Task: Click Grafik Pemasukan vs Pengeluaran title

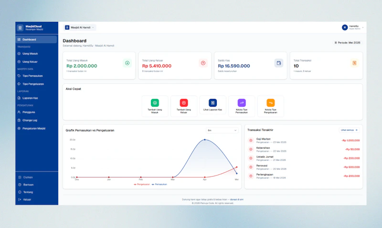Action: [x=90, y=130]
